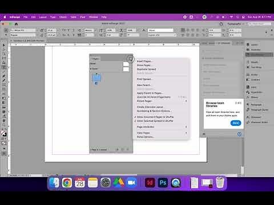This screenshot has width=274, height=205.
Task: Choose Duplicate Spread
Action: (146, 69)
